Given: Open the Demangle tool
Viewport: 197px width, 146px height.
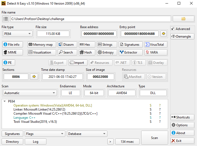Looking at the screenshot, I should pos(182,36).
